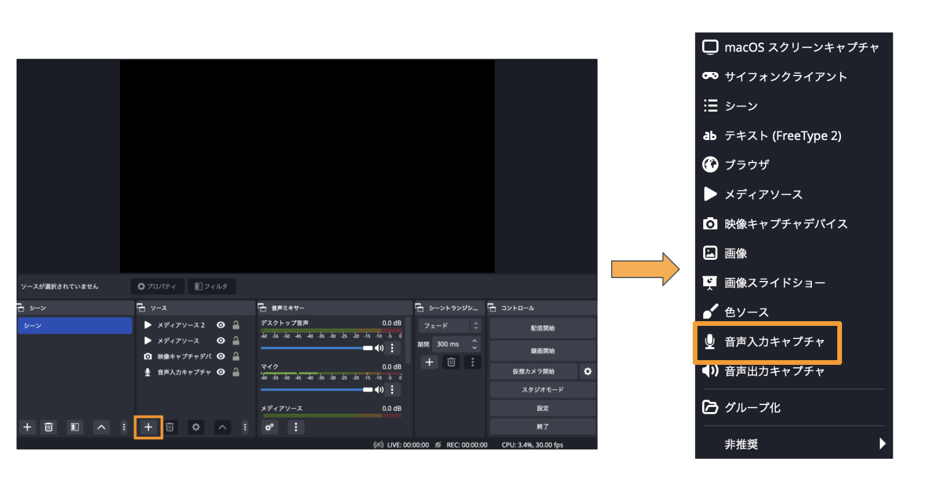Click the 録画開始 button

[543, 351]
